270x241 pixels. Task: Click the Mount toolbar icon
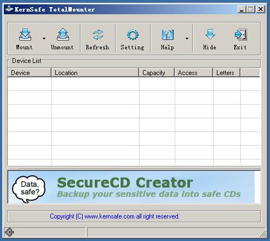(25, 35)
